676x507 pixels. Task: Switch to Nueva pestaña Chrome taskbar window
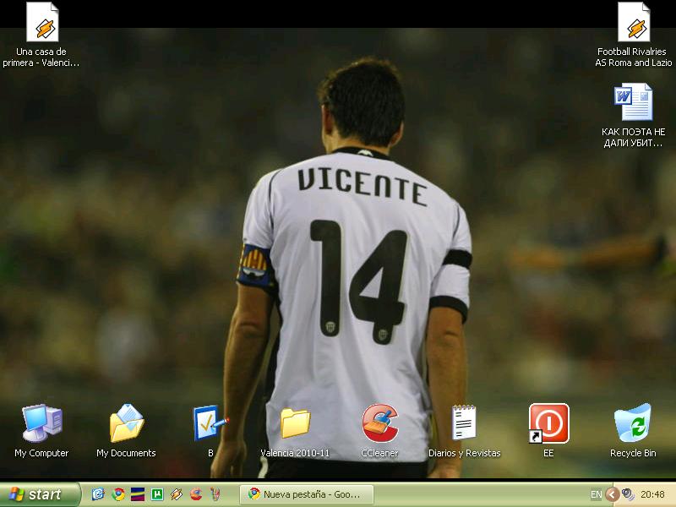point(306,494)
